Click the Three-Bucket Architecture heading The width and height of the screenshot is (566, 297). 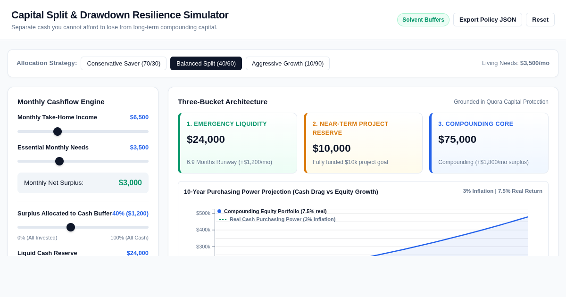pyautogui.click(x=223, y=102)
